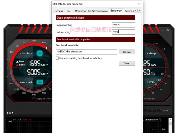Click the 1695 MHz GPU clock readout
Viewport: 178px width, 133px height.
point(39,64)
